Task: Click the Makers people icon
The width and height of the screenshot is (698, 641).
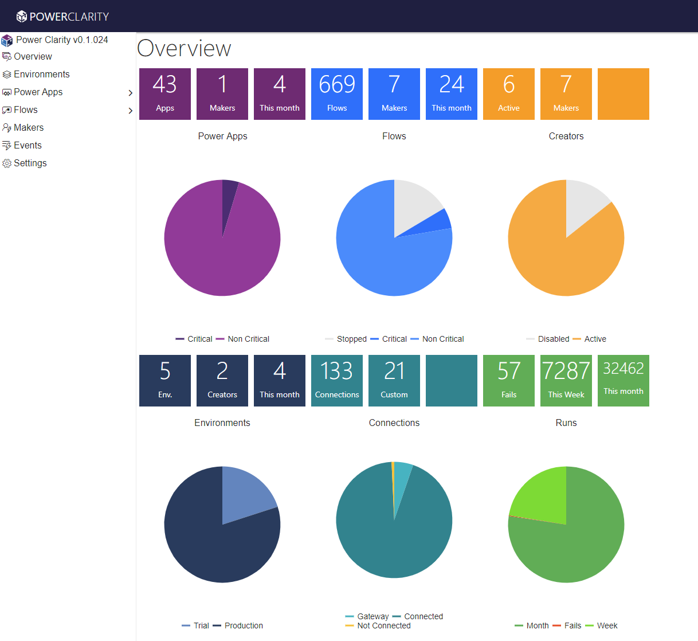Action: click(x=7, y=128)
